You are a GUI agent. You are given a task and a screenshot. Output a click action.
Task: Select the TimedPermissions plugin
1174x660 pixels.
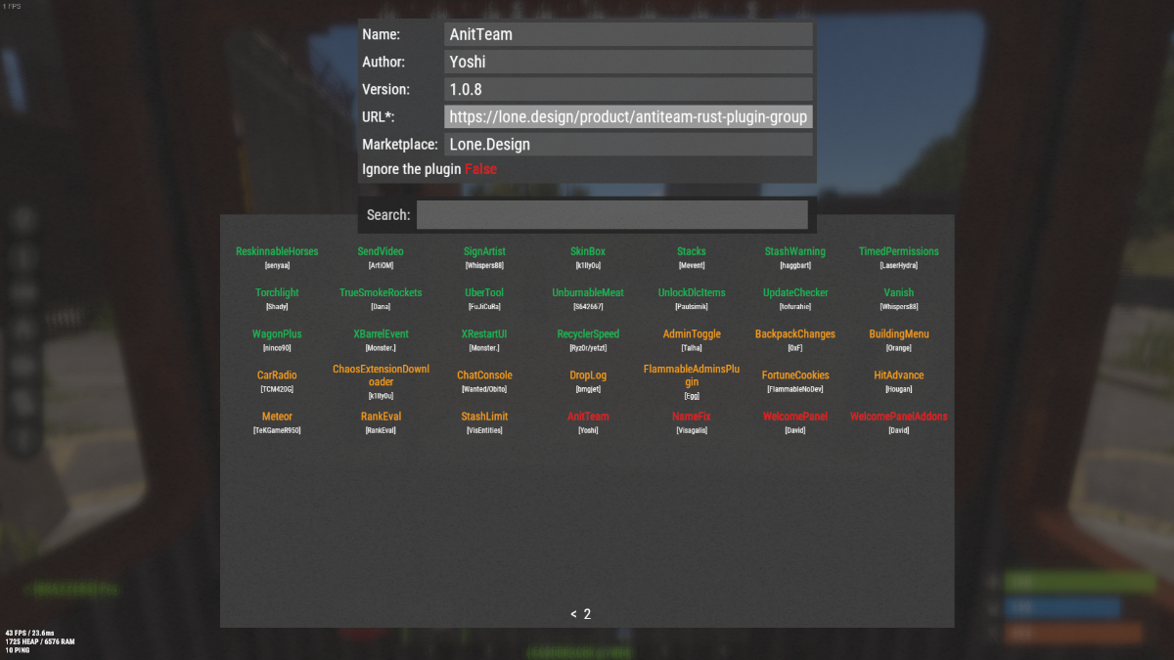pyautogui.click(x=898, y=252)
